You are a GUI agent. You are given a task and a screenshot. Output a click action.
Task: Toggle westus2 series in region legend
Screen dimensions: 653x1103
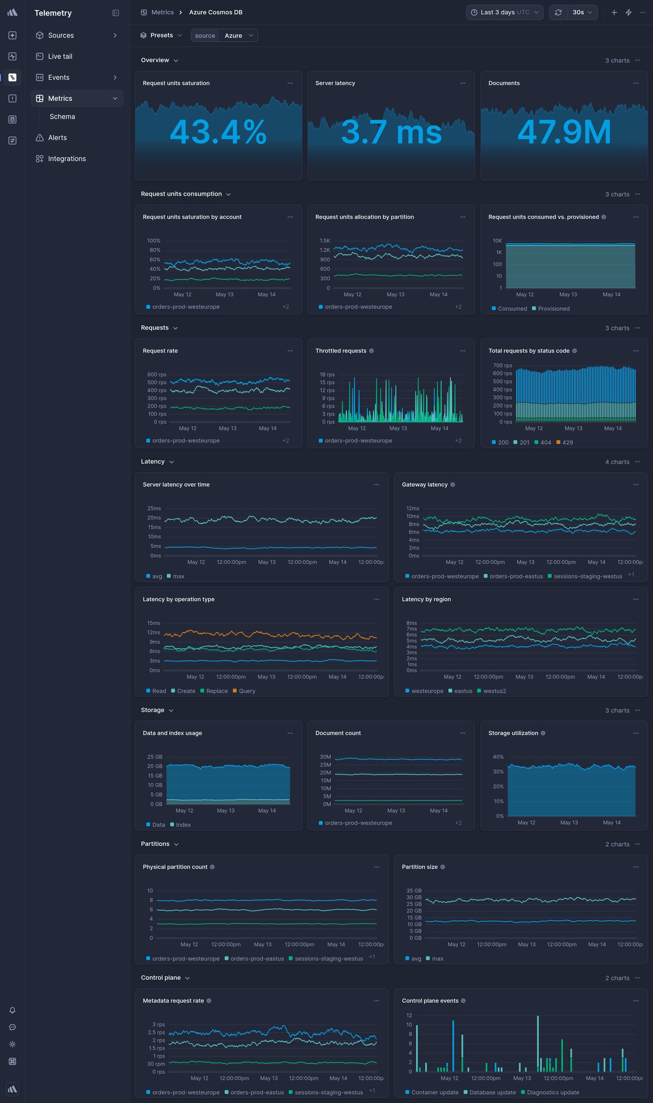(492, 691)
